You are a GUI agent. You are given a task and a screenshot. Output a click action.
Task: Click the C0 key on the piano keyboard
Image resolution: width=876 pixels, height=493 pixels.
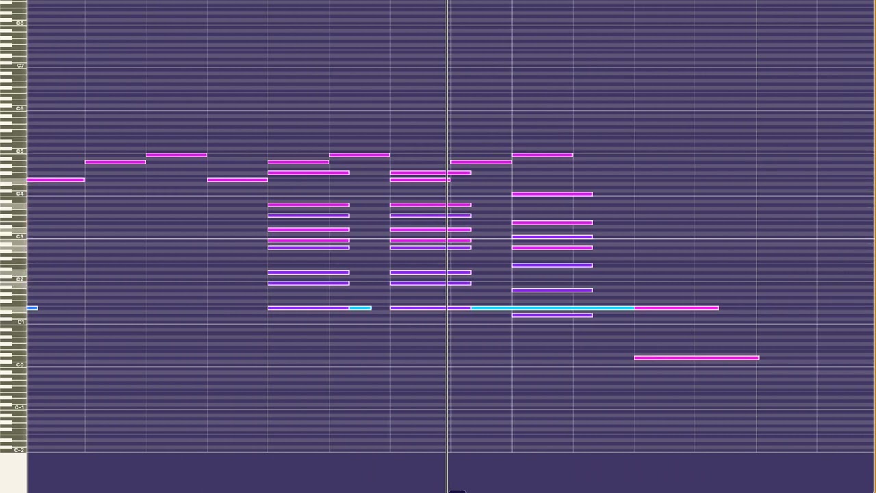pos(14,365)
